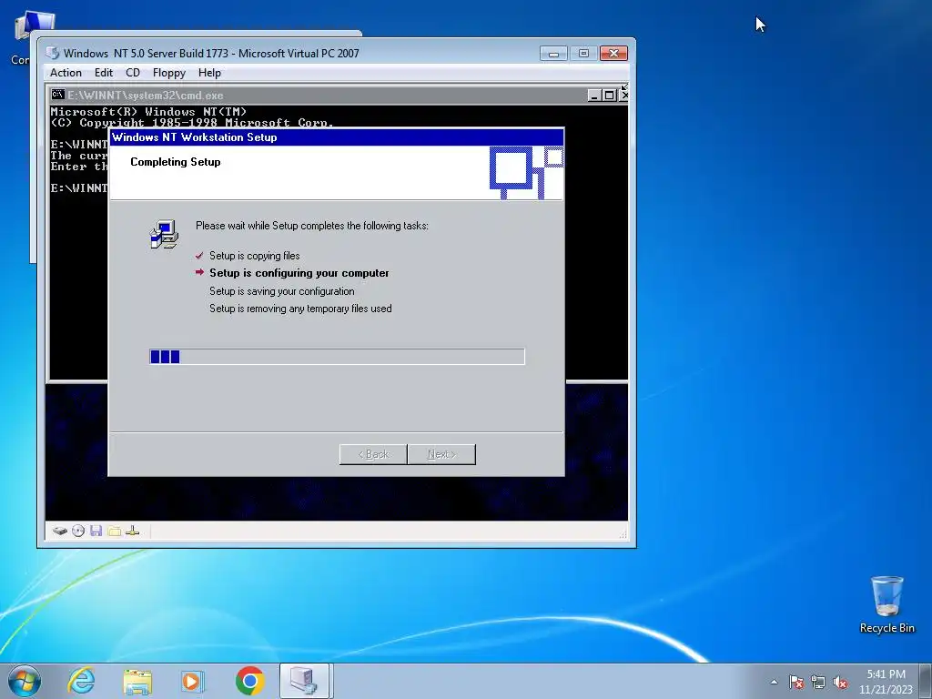This screenshot has width=932, height=699.
Task: Maximize the cmd.exe window
Action: coord(609,95)
